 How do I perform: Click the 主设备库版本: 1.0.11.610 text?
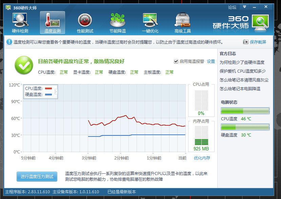[76, 192]
